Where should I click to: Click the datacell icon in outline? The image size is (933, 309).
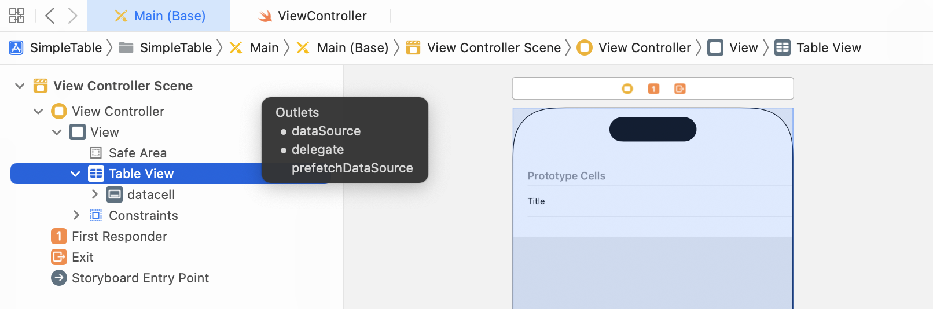coord(115,194)
